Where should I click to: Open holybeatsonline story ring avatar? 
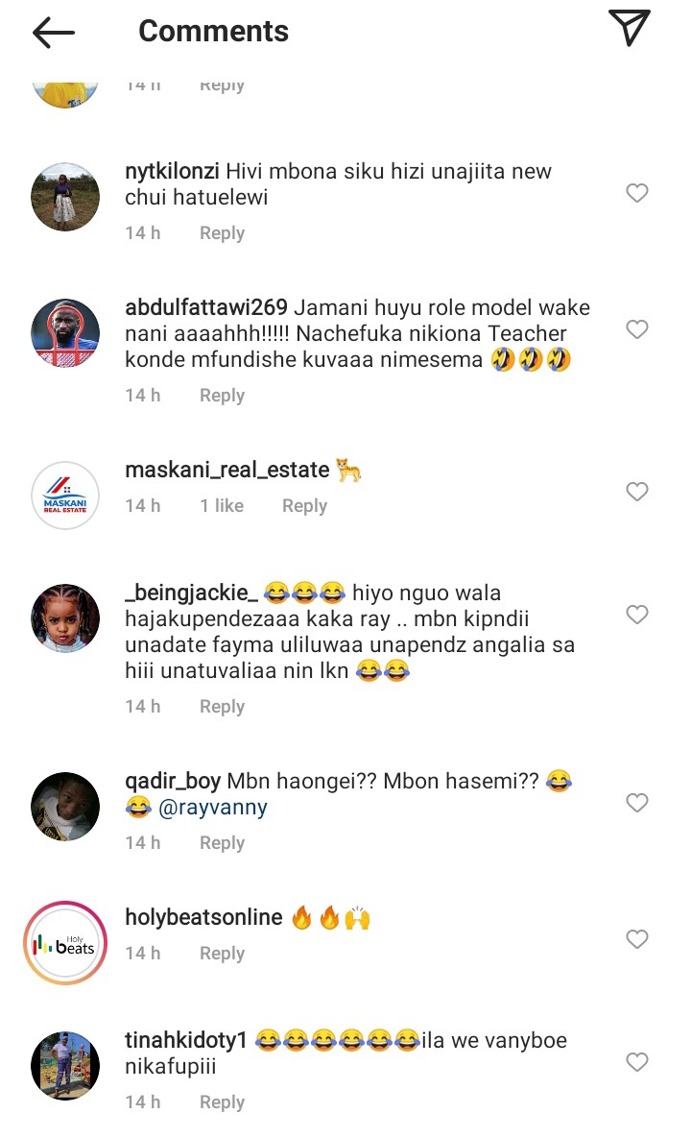[x=65, y=943]
